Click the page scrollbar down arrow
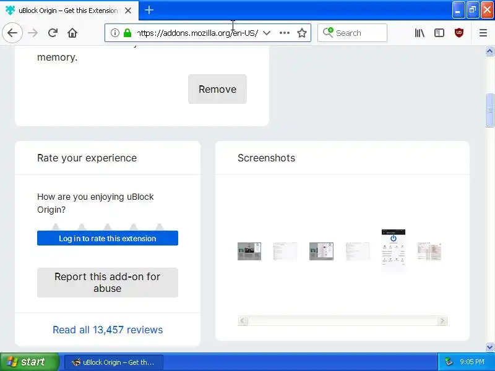The width and height of the screenshot is (495, 371). pyautogui.click(x=489, y=347)
